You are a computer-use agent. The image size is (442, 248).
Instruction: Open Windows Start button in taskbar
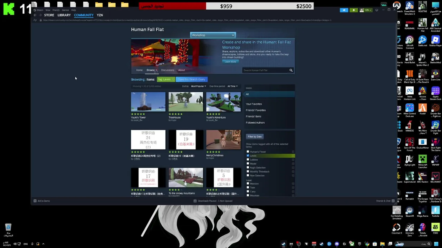tap(436, 244)
